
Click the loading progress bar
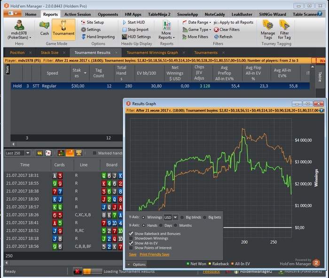tap(93, 271)
